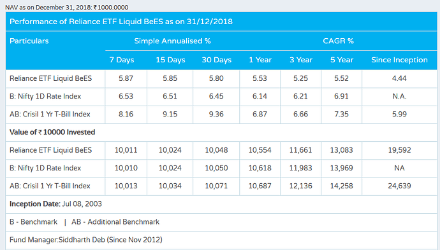Click the 19,592 value cell
The image size is (440, 250).
click(399, 150)
